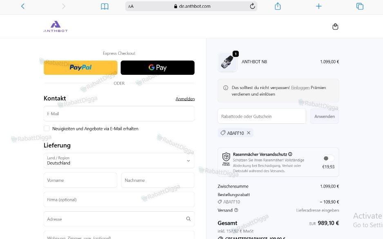Image resolution: width=383 pixels, height=239 pixels.
Task: Show all tabs overview icon
Action: [360, 6]
